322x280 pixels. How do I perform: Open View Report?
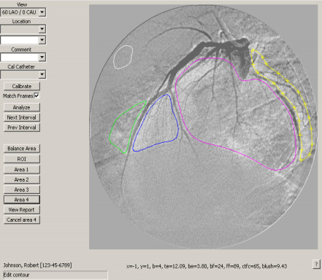pos(22,209)
